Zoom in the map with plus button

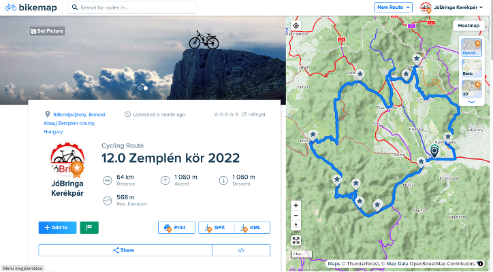point(296,206)
